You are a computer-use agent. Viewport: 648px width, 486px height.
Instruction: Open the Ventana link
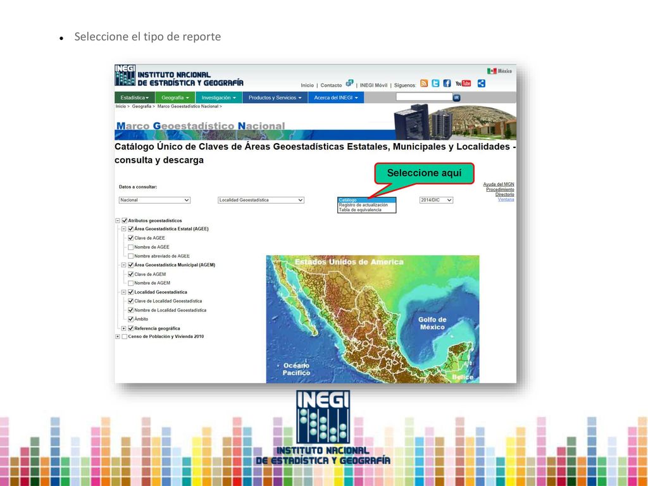coord(506,199)
